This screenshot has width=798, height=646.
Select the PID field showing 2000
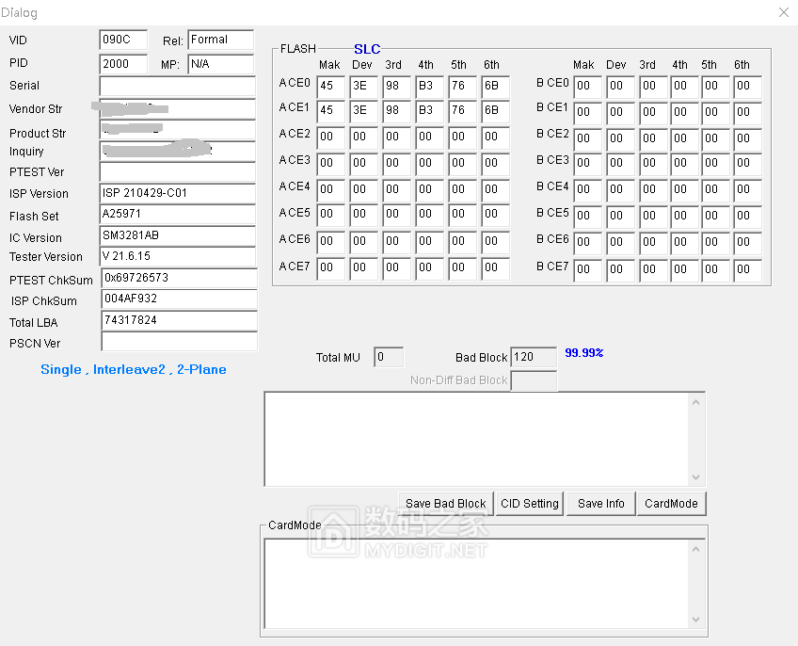point(123,64)
